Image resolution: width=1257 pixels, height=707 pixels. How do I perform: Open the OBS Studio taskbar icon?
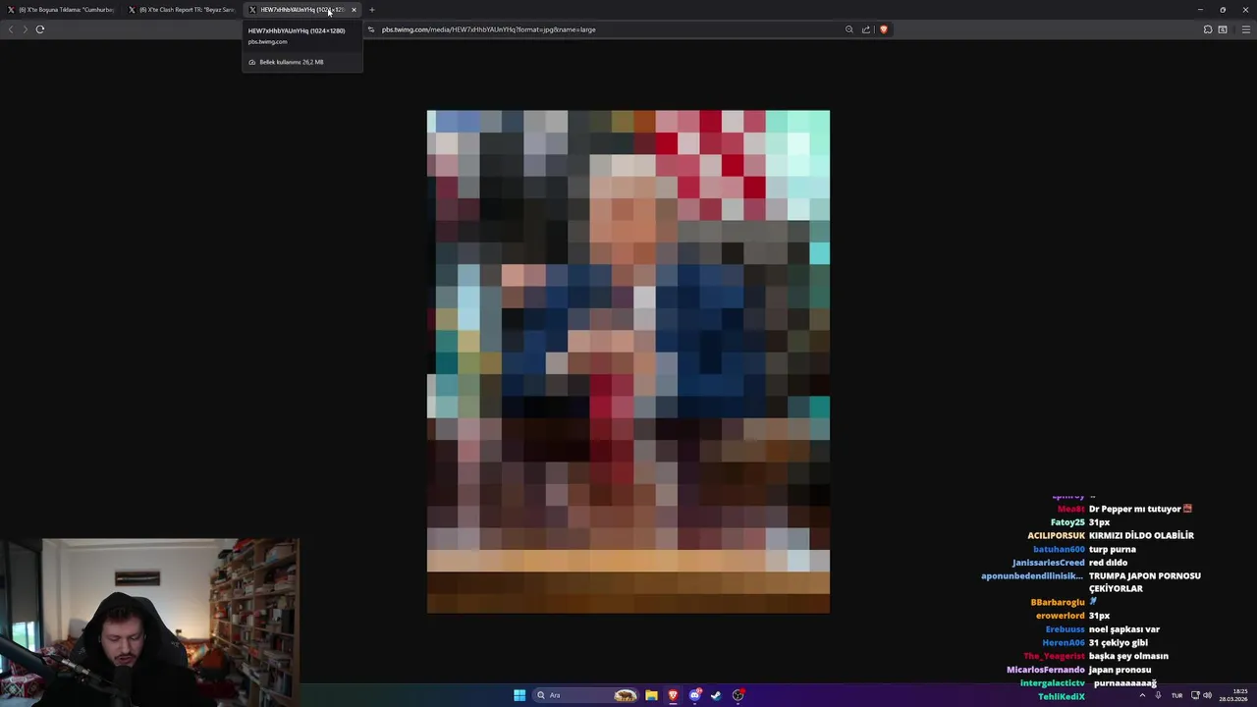tap(738, 695)
